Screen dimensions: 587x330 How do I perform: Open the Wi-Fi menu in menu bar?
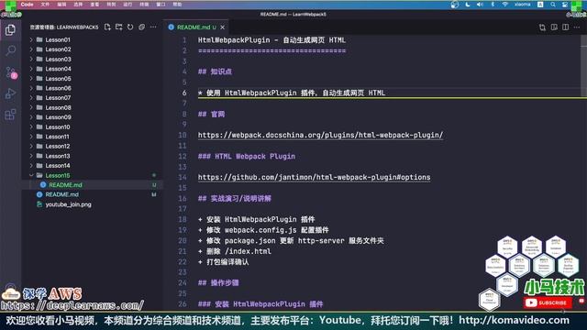click(505, 5)
